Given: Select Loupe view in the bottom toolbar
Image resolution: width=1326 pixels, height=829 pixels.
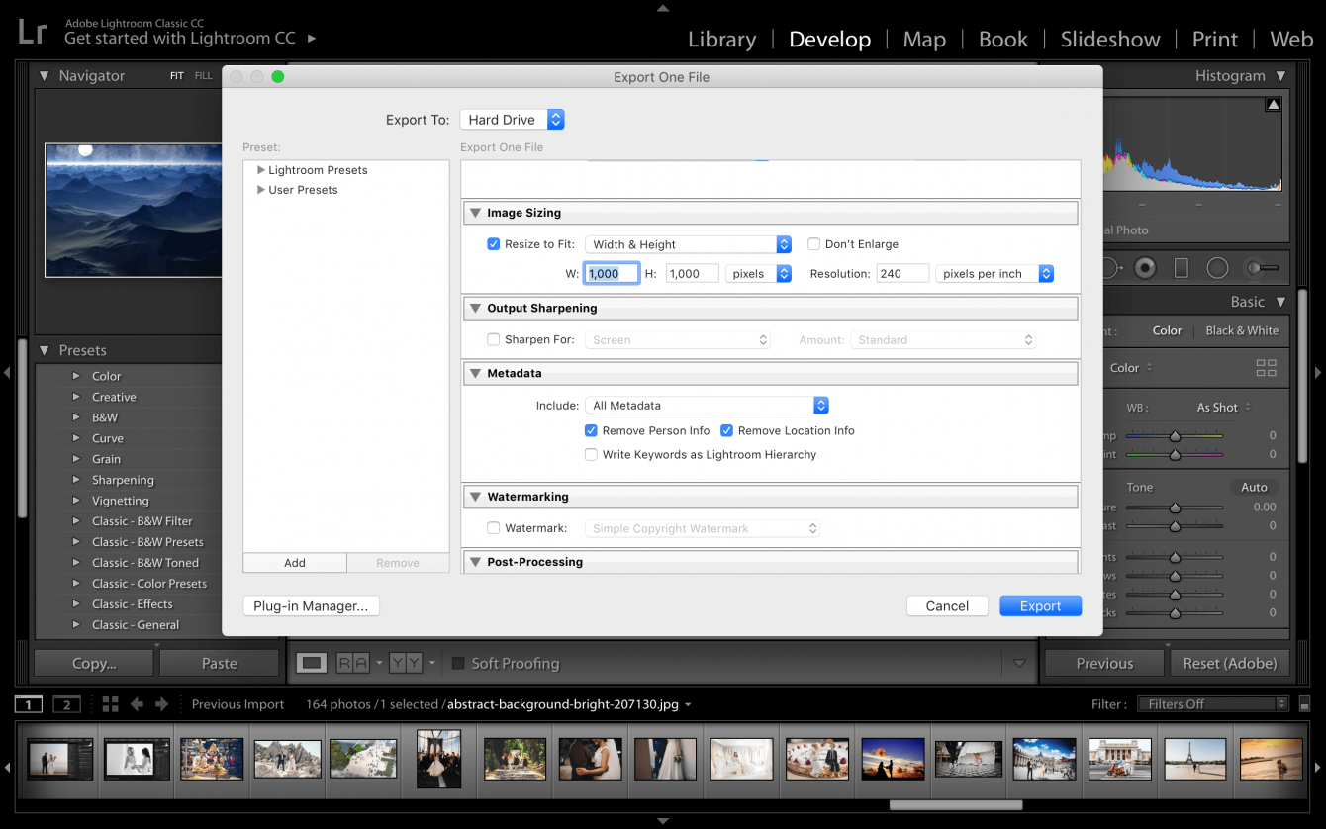Looking at the screenshot, I should [x=312, y=662].
